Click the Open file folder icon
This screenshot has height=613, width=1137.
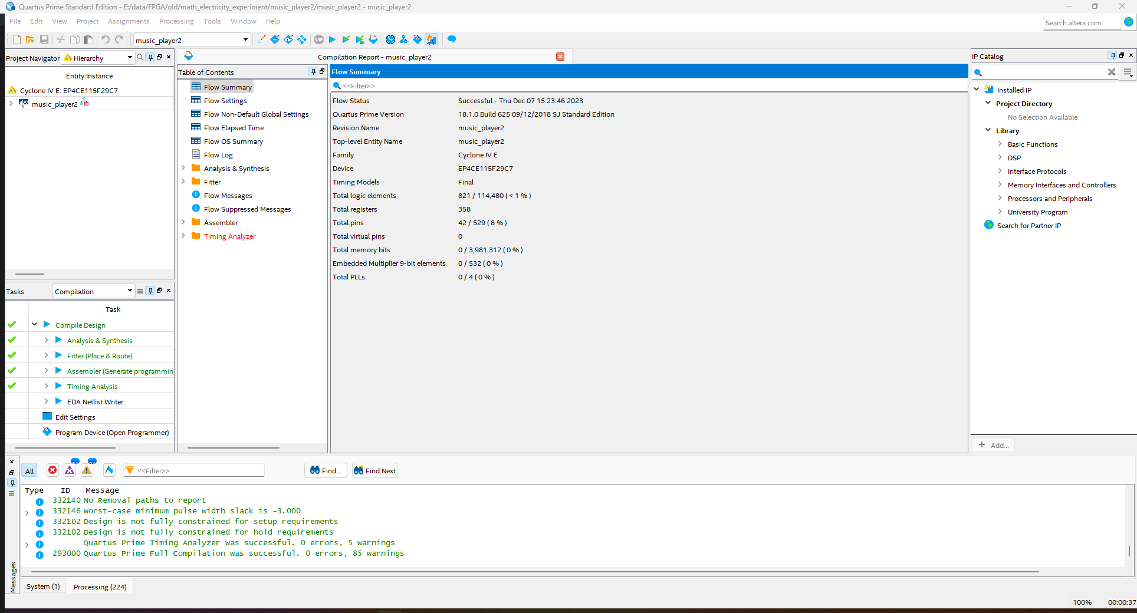[x=30, y=39]
